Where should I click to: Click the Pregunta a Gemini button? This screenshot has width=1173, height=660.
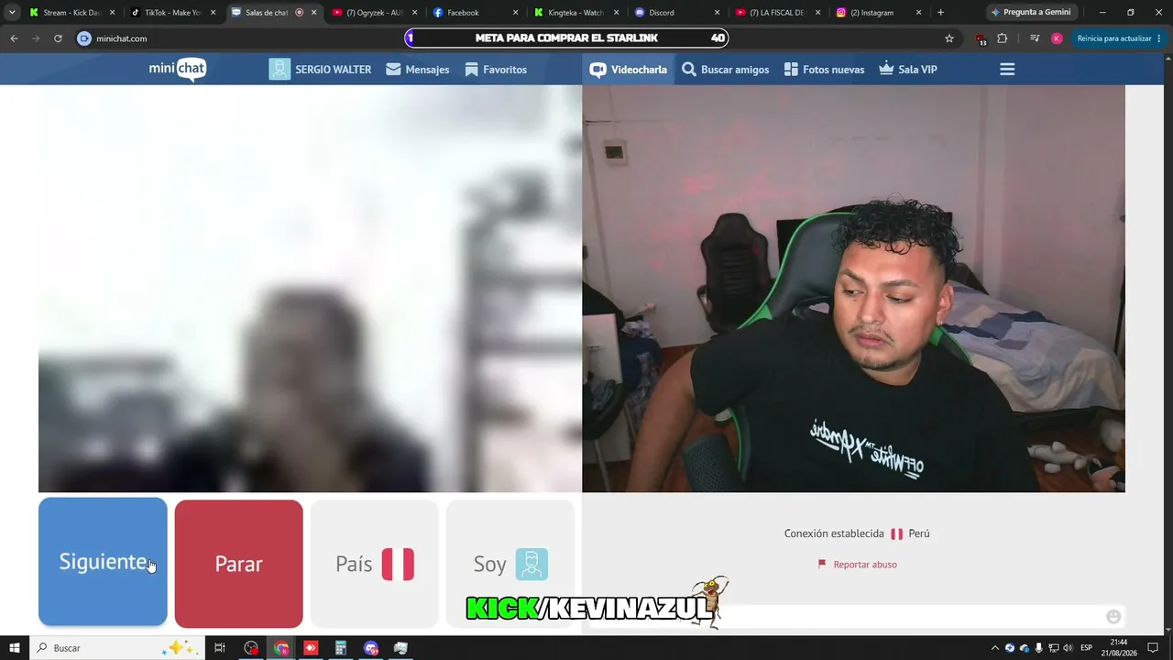[1031, 13]
